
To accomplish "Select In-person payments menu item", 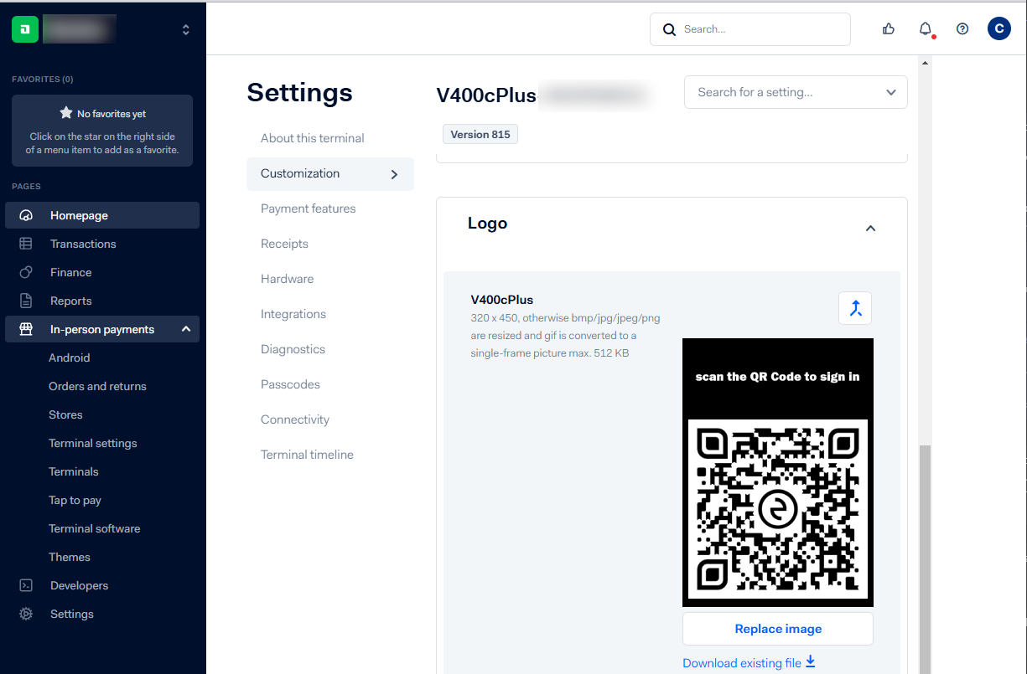I will 102,329.
